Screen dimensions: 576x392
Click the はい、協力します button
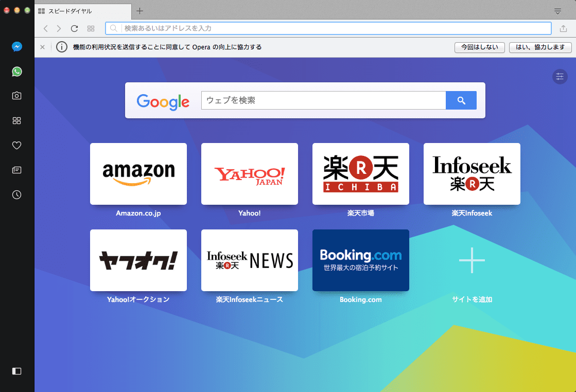540,47
